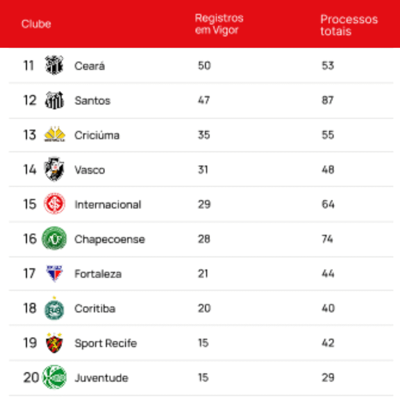This screenshot has height=400, width=400.
Task: Open the Internacional club name link
Action: tap(108, 205)
